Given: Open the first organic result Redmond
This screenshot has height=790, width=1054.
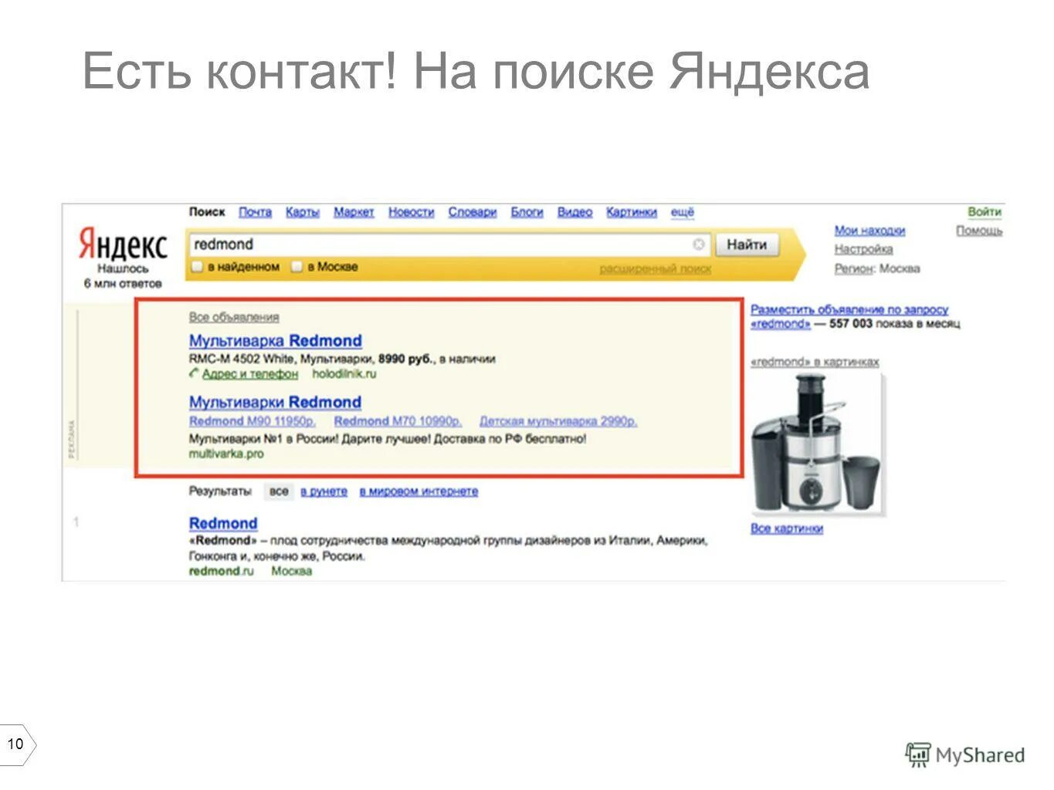Looking at the screenshot, I should [x=223, y=523].
